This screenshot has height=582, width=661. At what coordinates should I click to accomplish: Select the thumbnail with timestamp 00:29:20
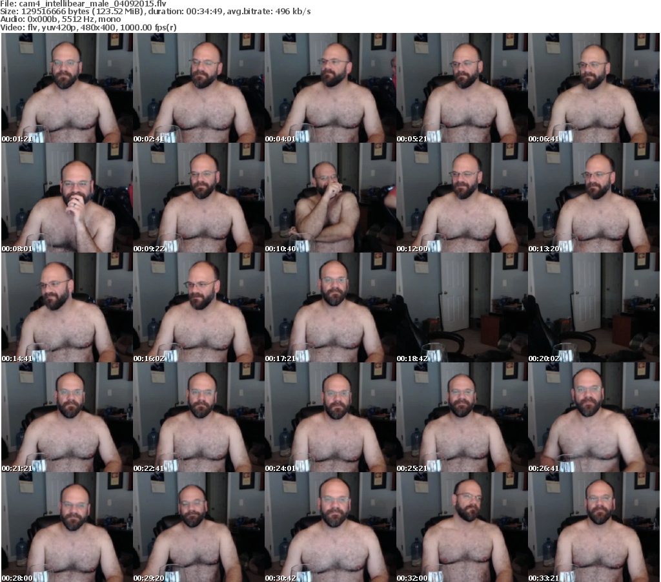coord(199,527)
